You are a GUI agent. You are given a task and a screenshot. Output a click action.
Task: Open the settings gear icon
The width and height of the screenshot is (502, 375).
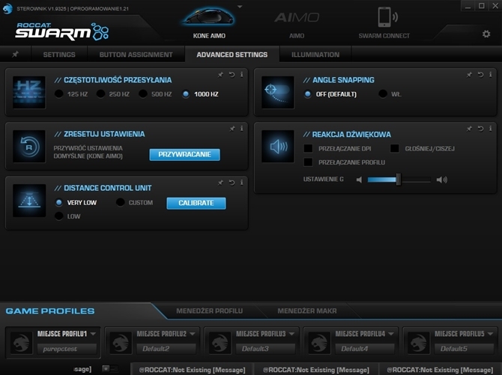[486, 34]
